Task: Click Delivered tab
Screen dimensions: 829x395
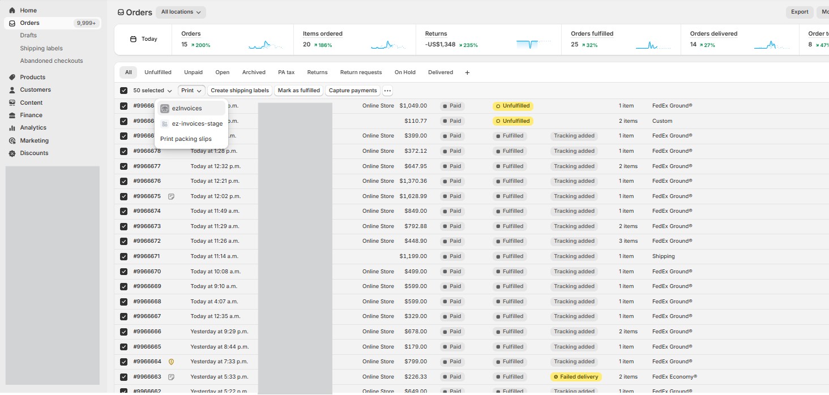Action: click(441, 72)
